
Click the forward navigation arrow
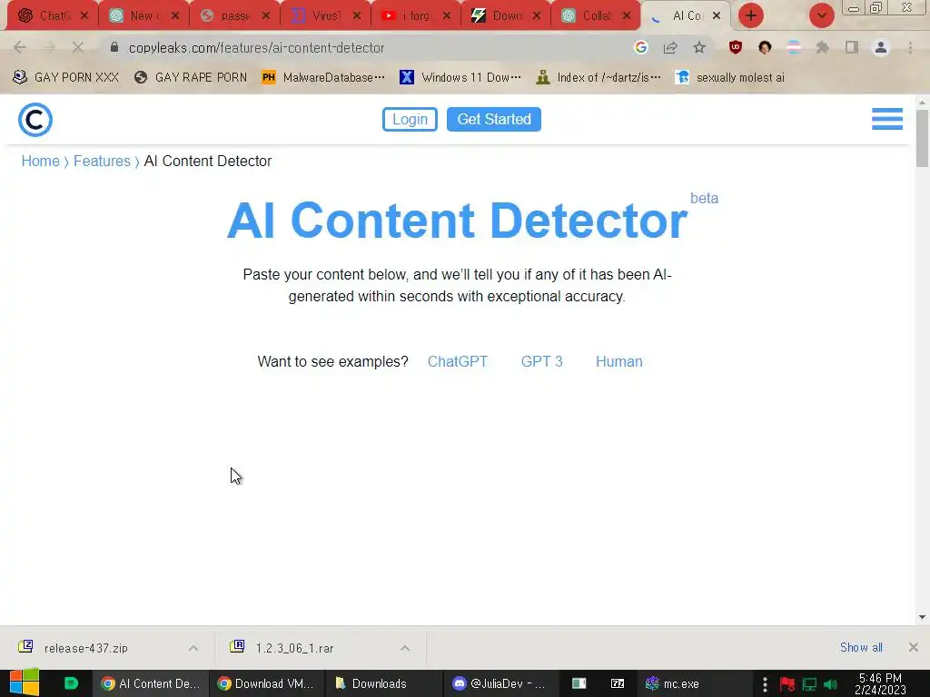[49, 47]
